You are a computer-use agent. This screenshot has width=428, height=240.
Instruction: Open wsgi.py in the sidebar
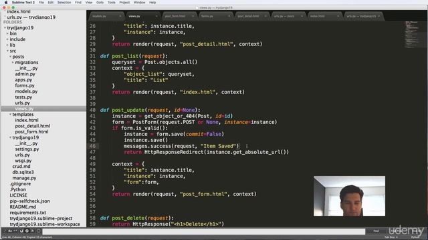click(23, 161)
